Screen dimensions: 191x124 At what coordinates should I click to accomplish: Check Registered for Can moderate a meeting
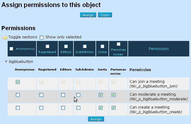pos(41,95)
